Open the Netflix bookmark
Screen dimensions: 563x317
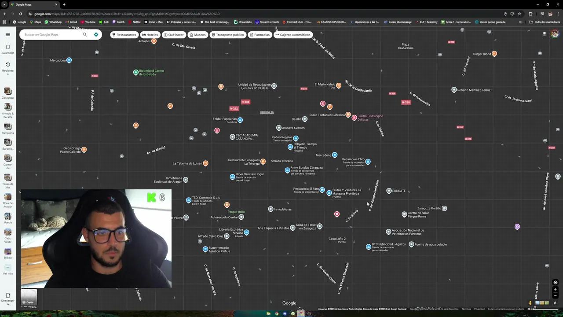coord(135,22)
